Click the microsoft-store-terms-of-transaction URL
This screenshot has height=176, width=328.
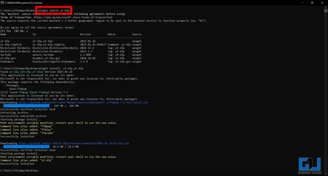point(73,17)
